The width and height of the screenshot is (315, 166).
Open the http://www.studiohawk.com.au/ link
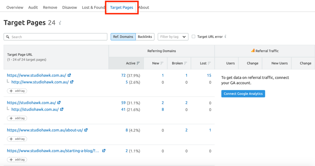point(40,82)
